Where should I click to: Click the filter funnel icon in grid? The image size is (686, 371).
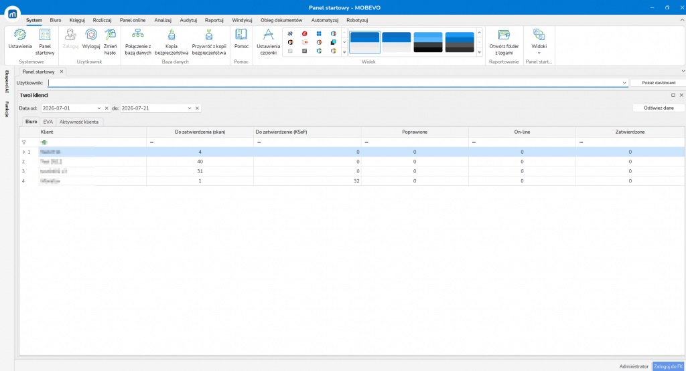24,142
